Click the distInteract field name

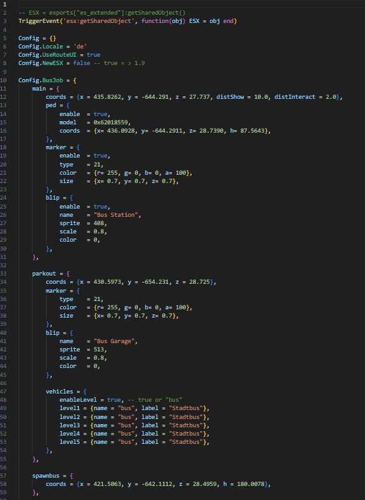pos(295,97)
